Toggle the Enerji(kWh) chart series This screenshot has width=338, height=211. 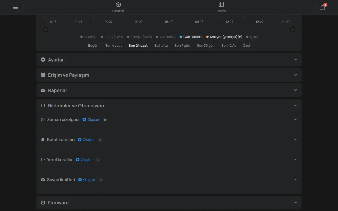point(112,37)
